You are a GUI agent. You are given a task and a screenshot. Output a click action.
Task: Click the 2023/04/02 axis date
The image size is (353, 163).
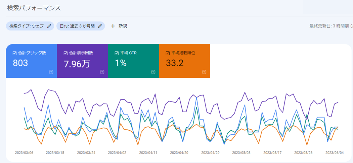point(117,153)
